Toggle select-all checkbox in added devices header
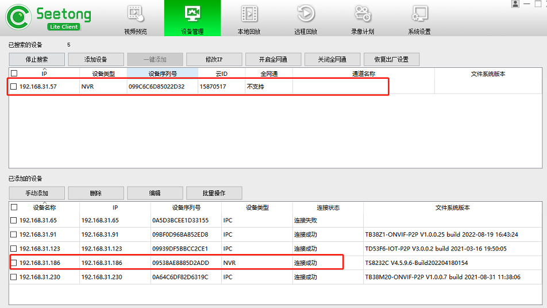The height and width of the screenshot is (308, 547). click(14, 207)
